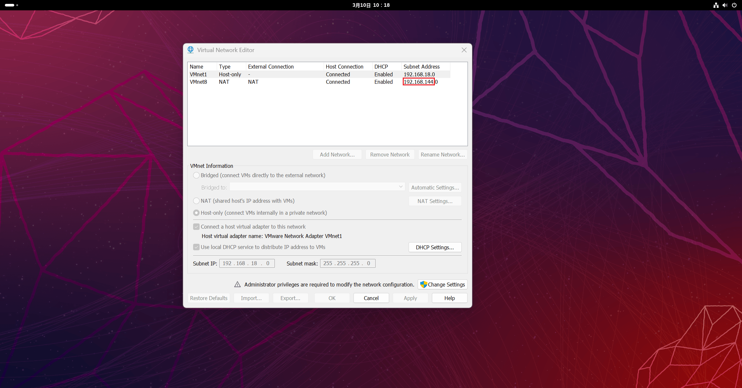
Task: Open the clock and date in top bar
Action: 371,5
